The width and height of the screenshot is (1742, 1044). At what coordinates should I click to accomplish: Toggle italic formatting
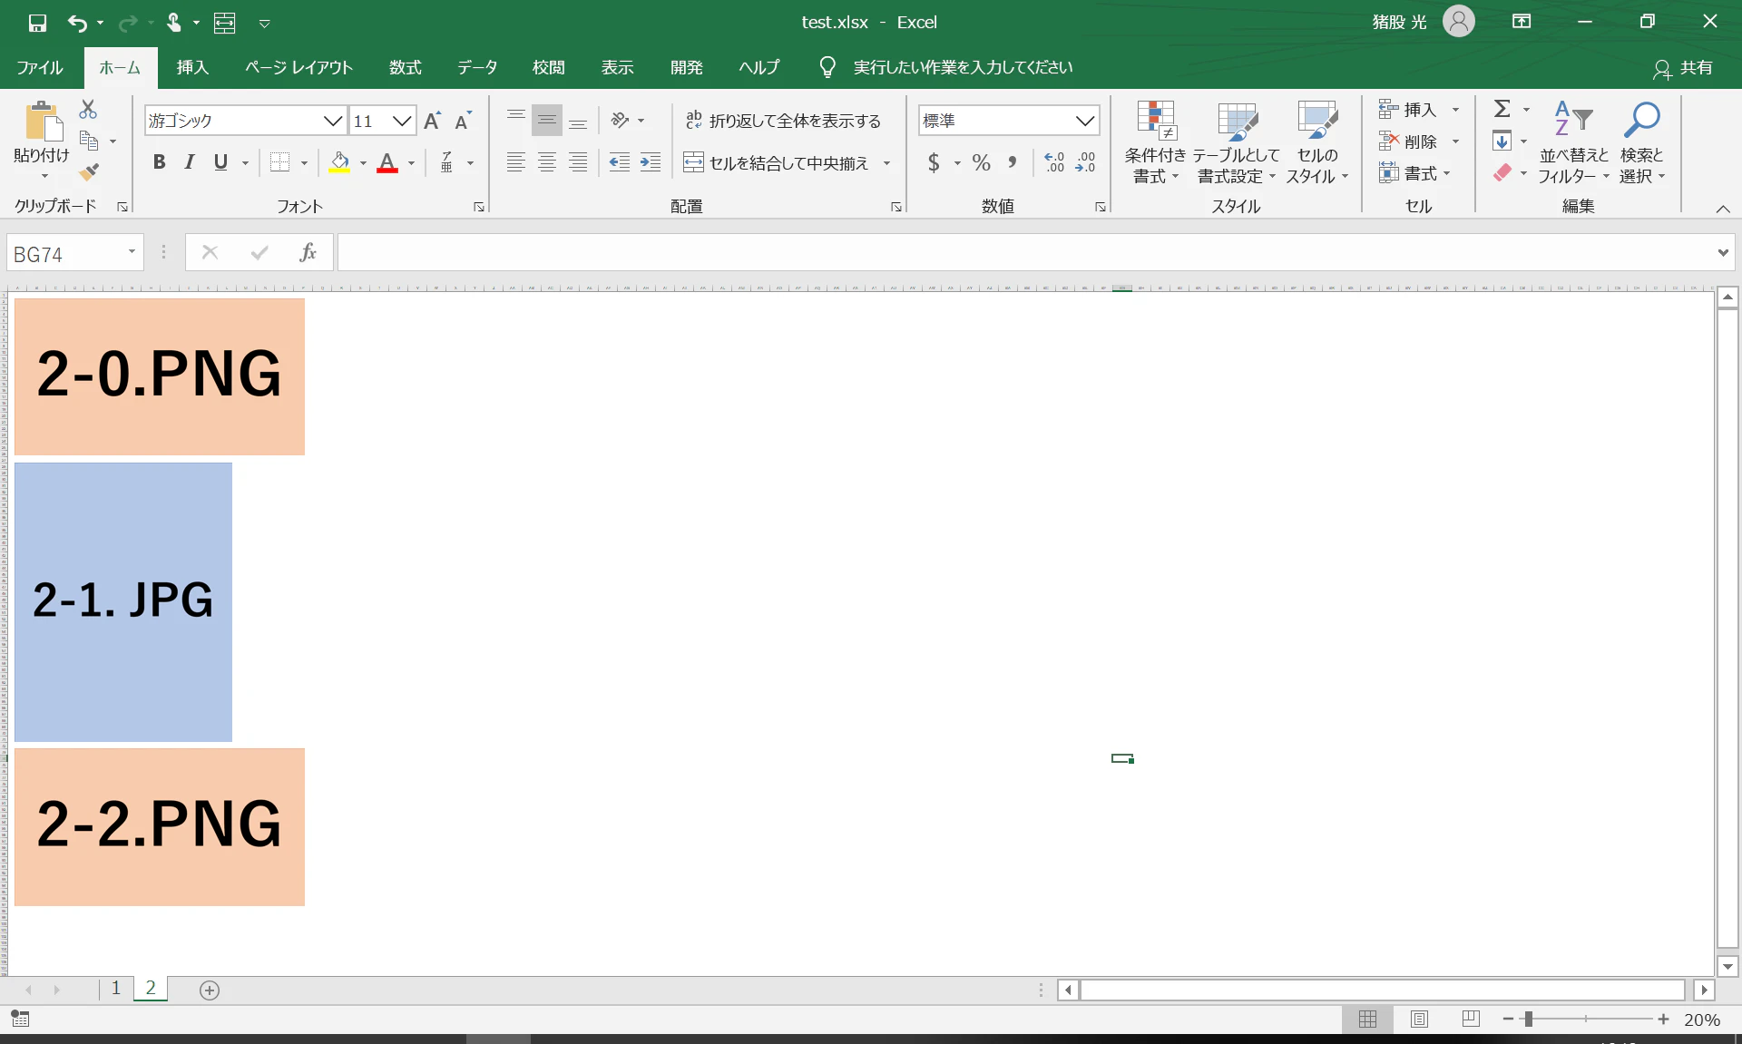coord(190,162)
